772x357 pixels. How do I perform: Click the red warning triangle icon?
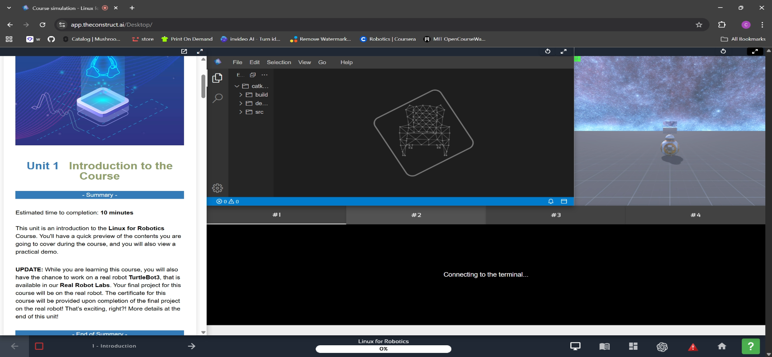pyautogui.click(x=692, y=347)
